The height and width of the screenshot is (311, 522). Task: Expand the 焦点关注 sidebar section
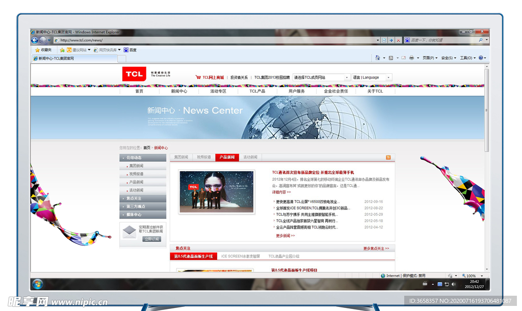143,199
